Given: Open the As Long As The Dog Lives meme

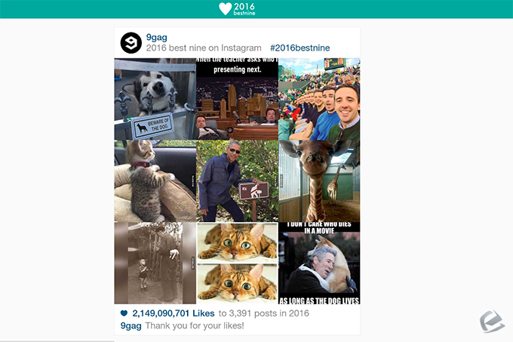Looking at the screenshot, I should pos(319,263).
